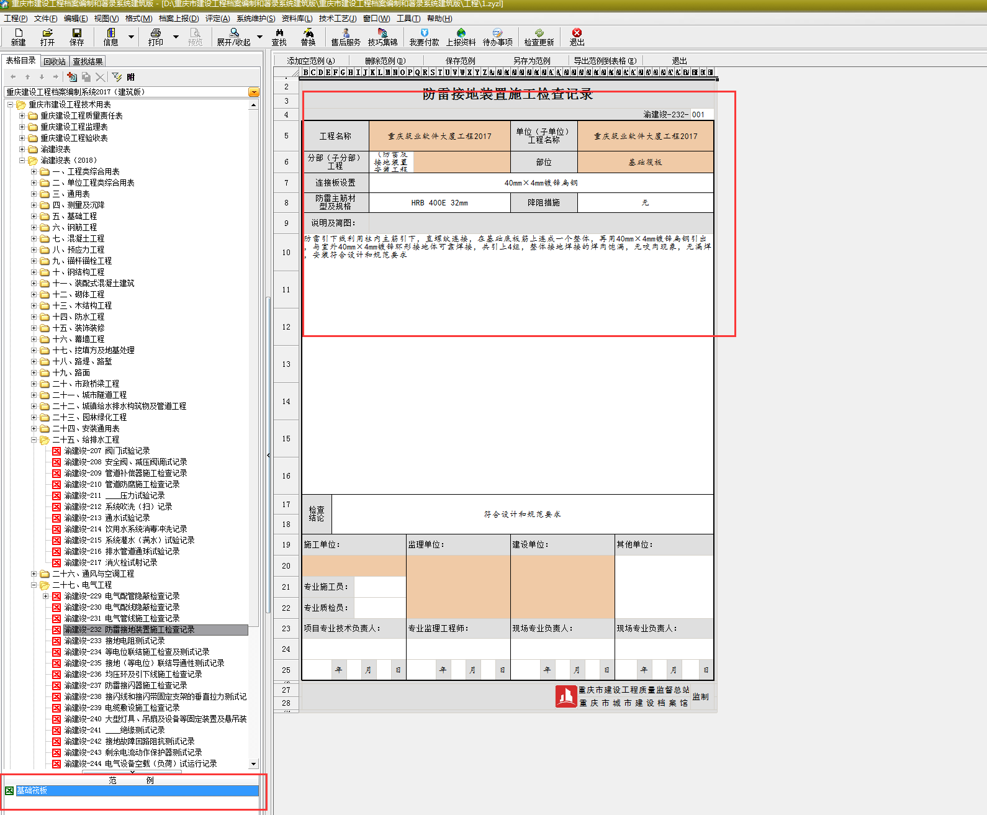Viewport: 987px width, 815px height.
Task: Click the panel splitter collapse handle
Action: pyautogui.click(x=268, y=455)
